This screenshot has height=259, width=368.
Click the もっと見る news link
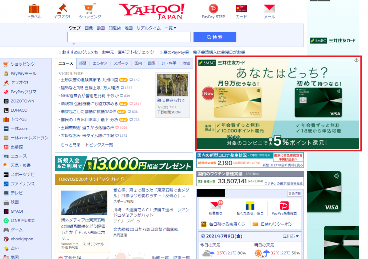(70, 145)
